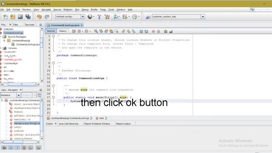The image size is (272, 153).
Task: Switch to the History editor tab
Action: pyautogui.click(x=63, y=31)
